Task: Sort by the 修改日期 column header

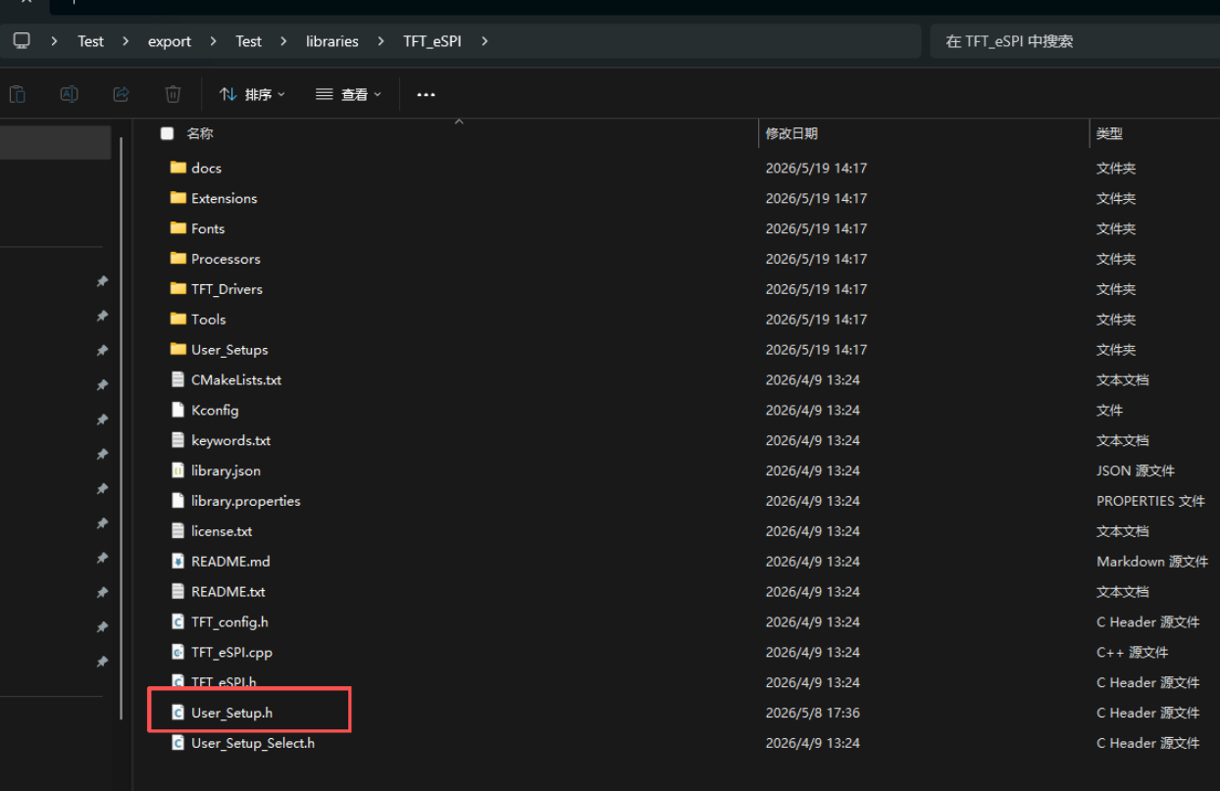Action: click(x=791, y=133)
